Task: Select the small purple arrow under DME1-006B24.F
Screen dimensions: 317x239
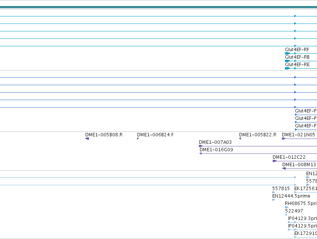Action: click(x=138, y=139)
